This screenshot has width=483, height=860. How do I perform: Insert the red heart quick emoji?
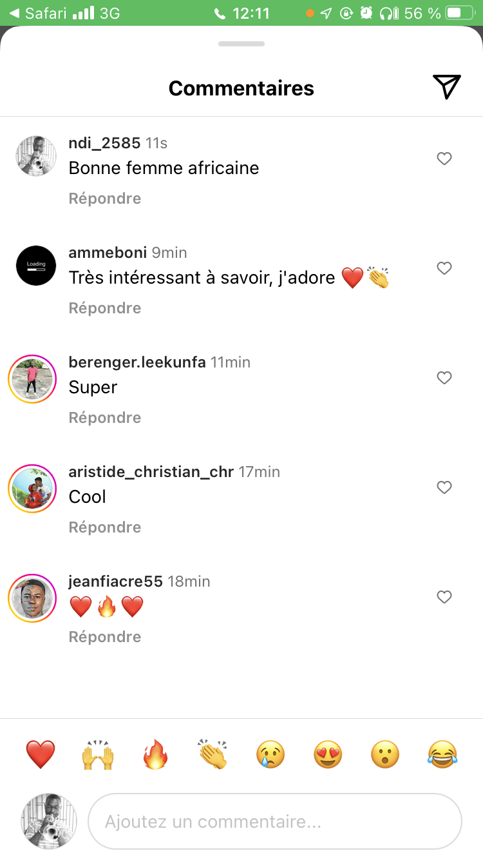[x=41, y=754]
